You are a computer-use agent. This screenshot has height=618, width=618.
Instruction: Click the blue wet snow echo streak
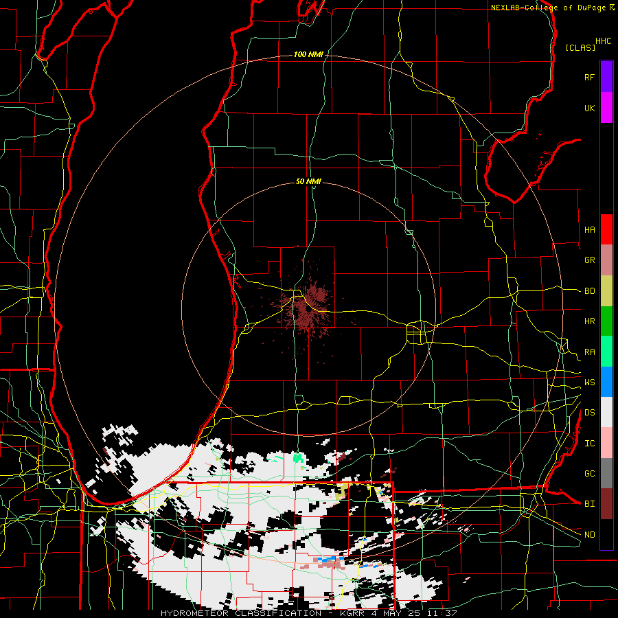[x=330, y=559]
